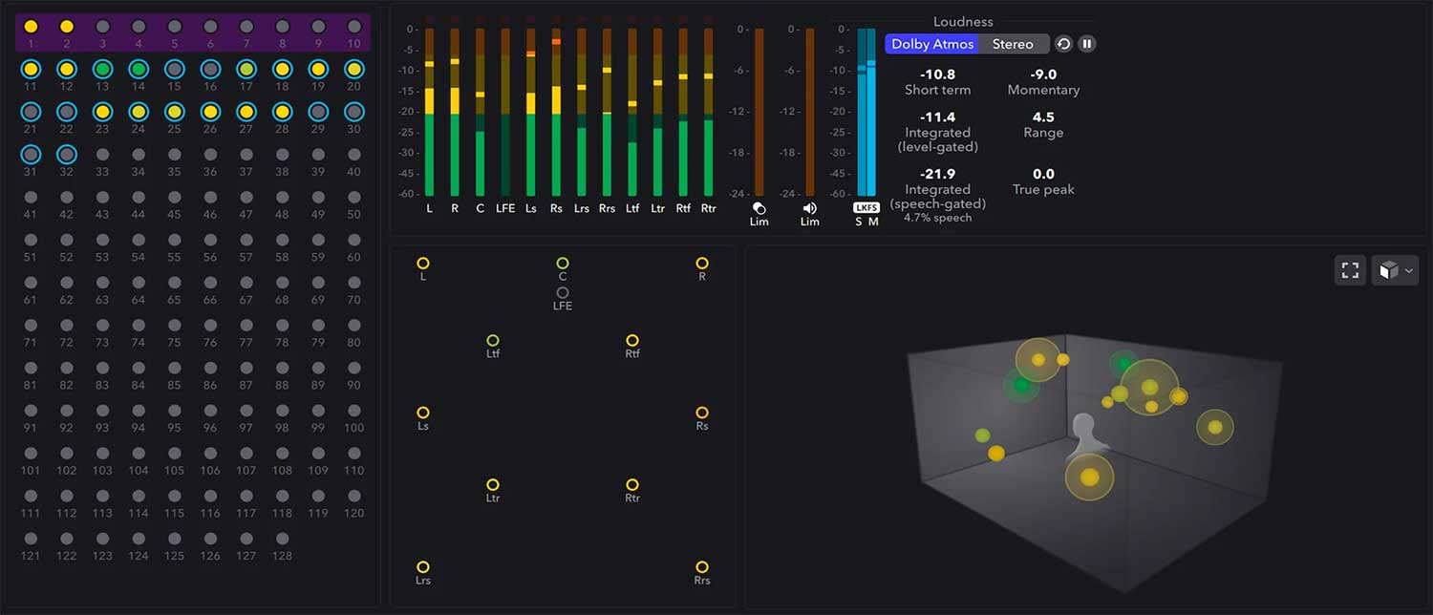
Task: Click the 4.5 Range value
Action: click(x=1043, y=117)
